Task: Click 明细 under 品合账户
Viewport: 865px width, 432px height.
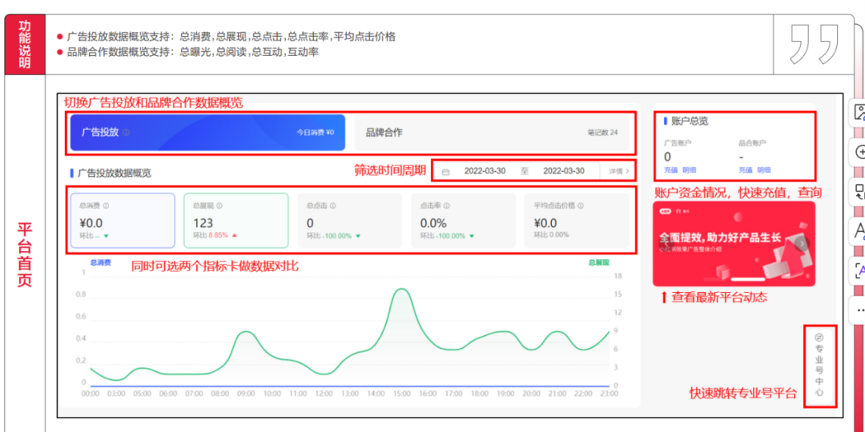Action: [764, 170]
